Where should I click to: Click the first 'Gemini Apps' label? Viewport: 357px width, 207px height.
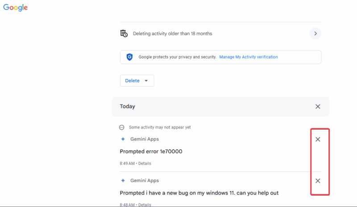coord(144,139)
